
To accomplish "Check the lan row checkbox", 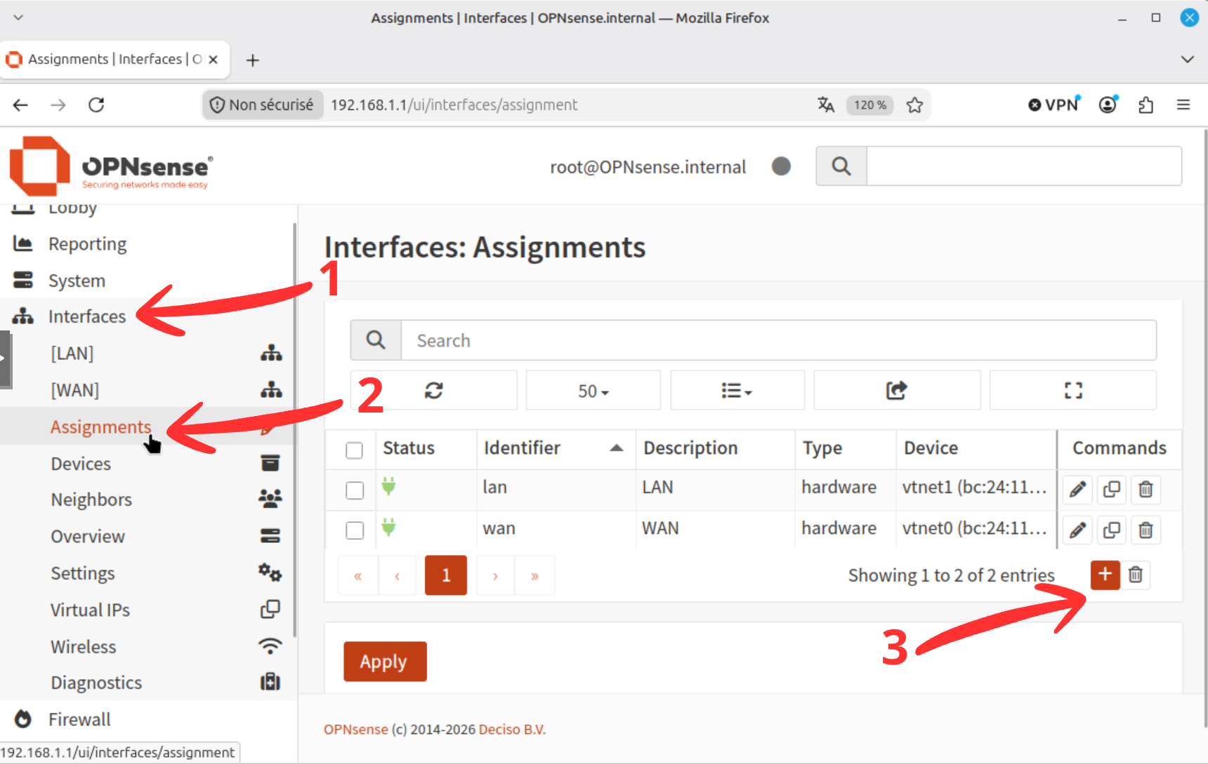I will pyautogui.click(x=355, y=490).
